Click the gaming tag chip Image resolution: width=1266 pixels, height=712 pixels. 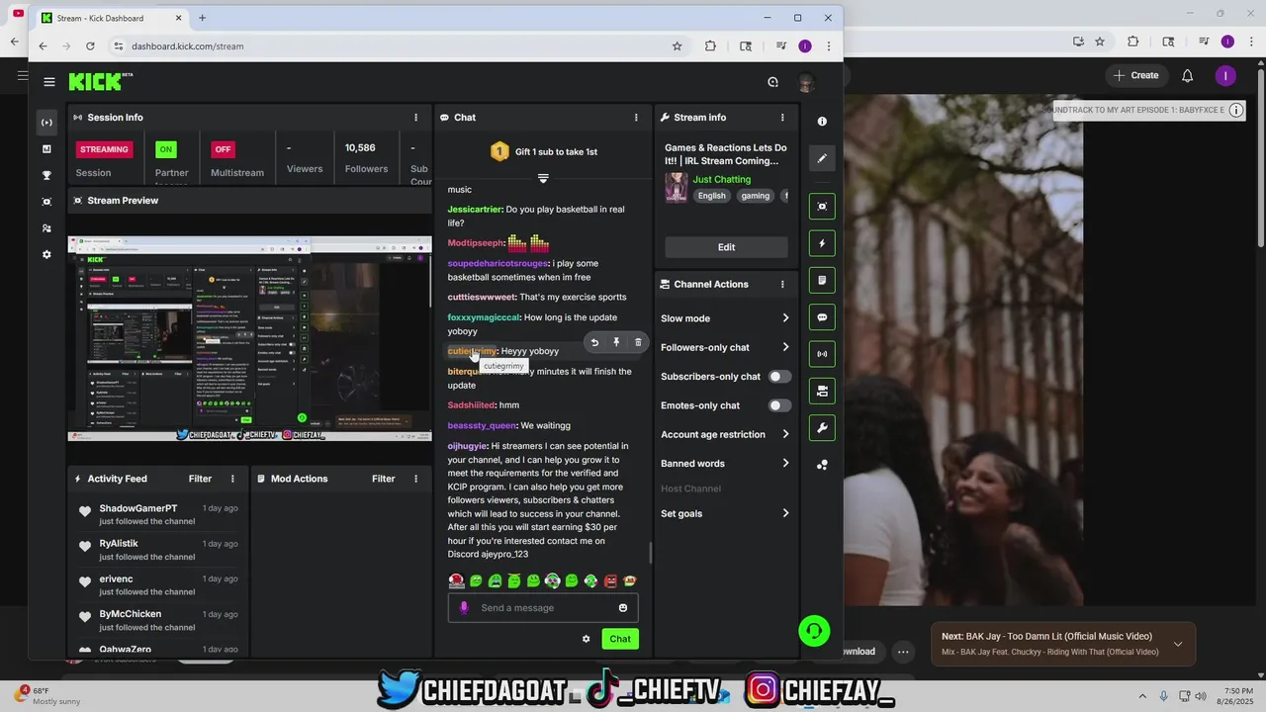[755, 196]
